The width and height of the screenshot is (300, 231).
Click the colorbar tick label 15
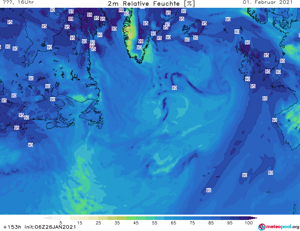click(x=79, y=223)
